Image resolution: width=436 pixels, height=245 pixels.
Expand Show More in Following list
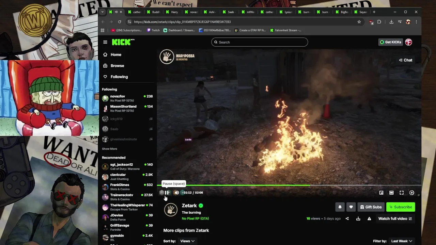pyautogui.click(x=109, y=149)
